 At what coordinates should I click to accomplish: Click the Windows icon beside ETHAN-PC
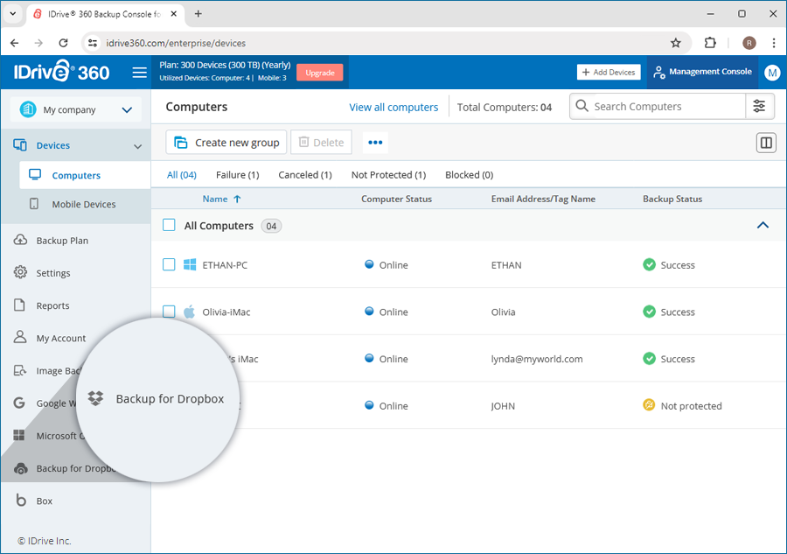190,264
